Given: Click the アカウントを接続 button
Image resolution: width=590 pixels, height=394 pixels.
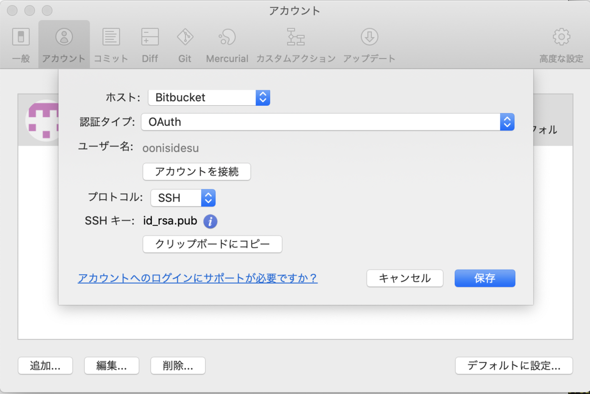Looking at the screenshot, I should (197, 172).
